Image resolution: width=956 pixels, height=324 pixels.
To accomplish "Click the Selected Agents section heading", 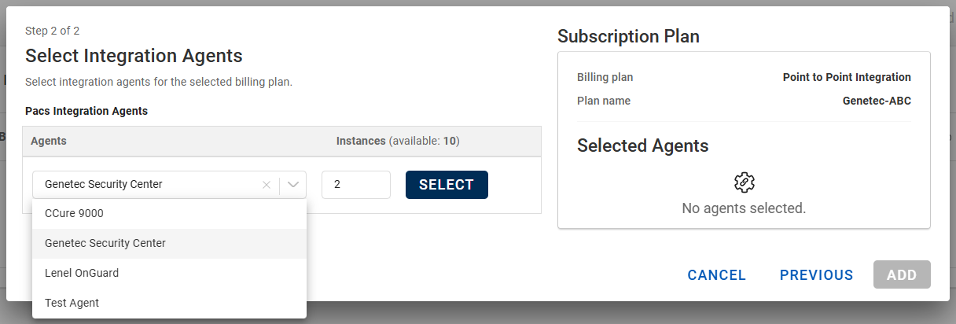I will (x=642, y=145).
